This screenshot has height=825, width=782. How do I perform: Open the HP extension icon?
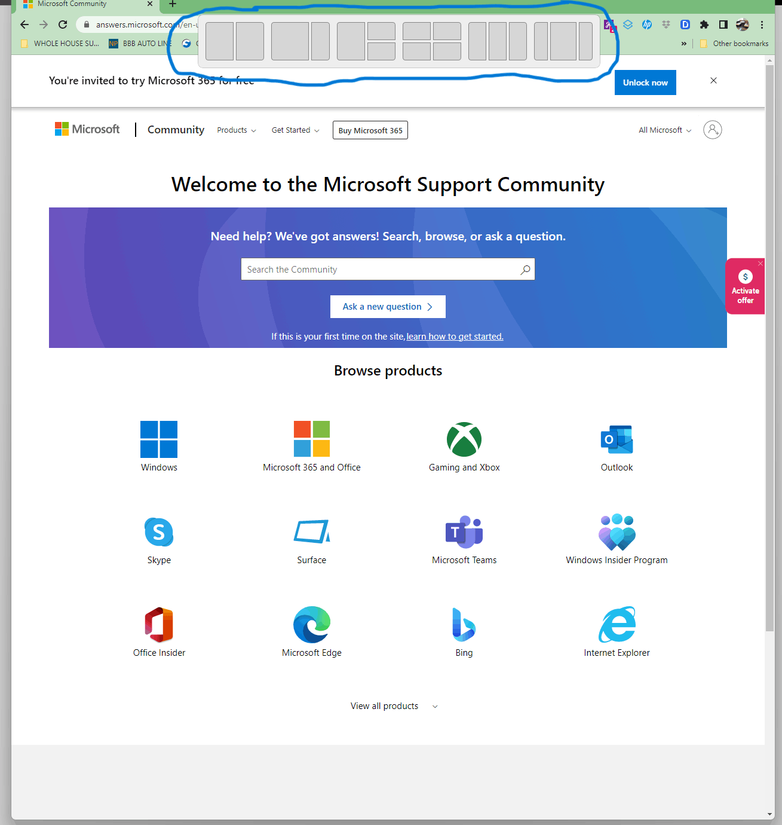coord(647,25)
